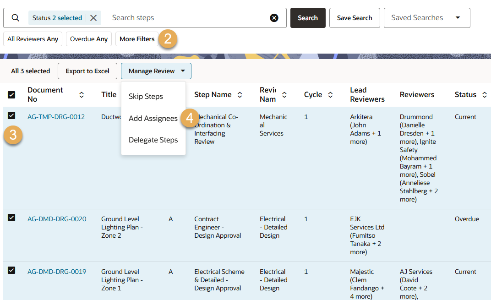
Task: Sort by Status column
Action: point(485,95)
